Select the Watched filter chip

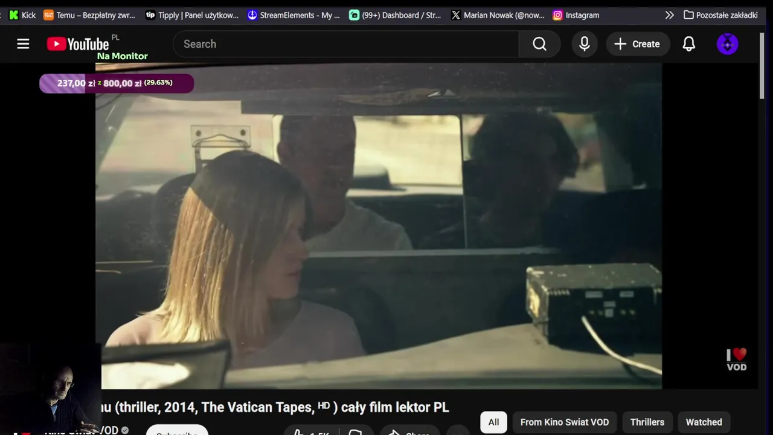click(x=704, y=422)
